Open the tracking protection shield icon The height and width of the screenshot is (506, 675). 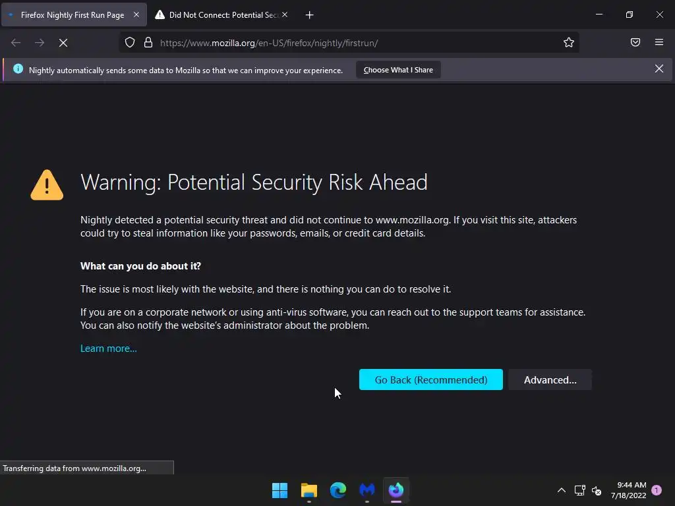[130, 43]
